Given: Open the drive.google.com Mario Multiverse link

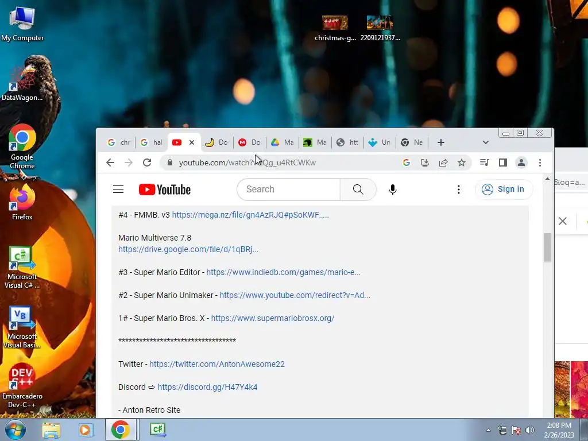Looking at the screenshot, I should point(188,249).
